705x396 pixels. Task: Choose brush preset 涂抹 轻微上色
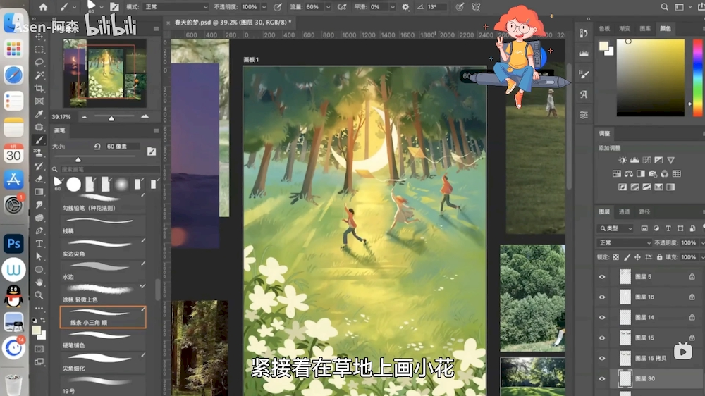[x=103, y=294]
